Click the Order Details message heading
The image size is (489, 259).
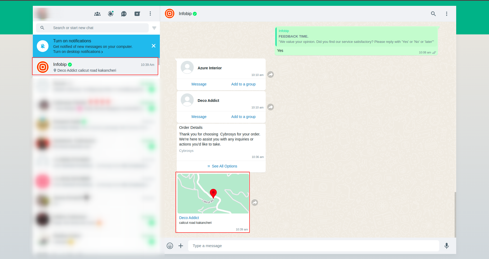point(191,128)
